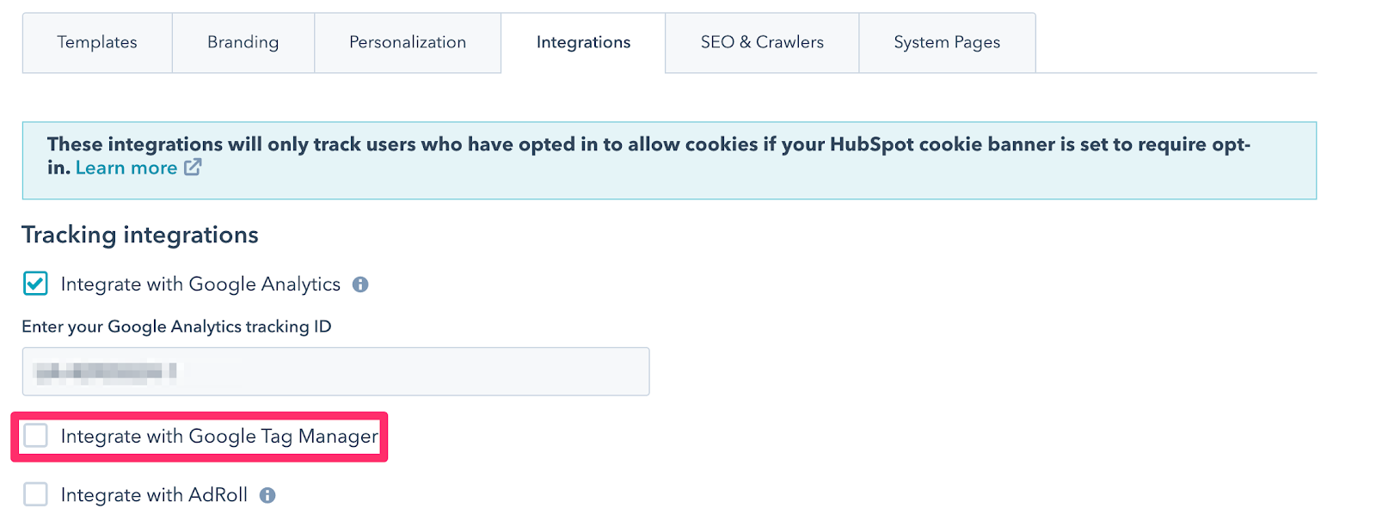Switch to the Templates tab
This screenshot has height=526, width=1376.
point(97,42)
